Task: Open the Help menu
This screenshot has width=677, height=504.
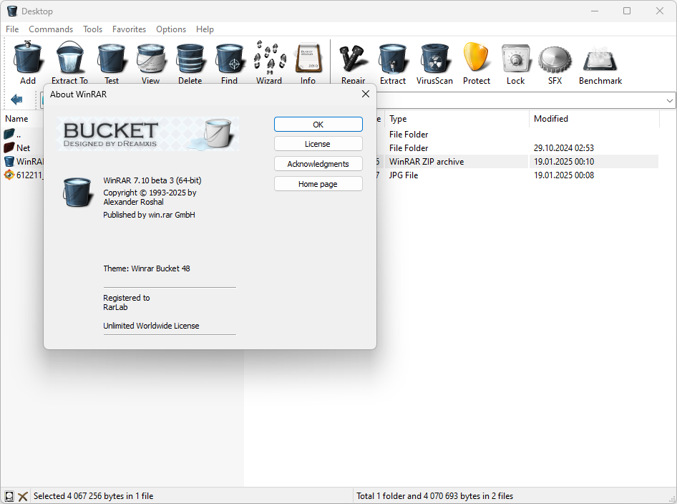Action: coord(205,29)
